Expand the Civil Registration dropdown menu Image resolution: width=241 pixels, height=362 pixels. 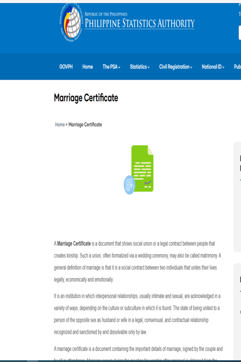[x=176, y=67]
